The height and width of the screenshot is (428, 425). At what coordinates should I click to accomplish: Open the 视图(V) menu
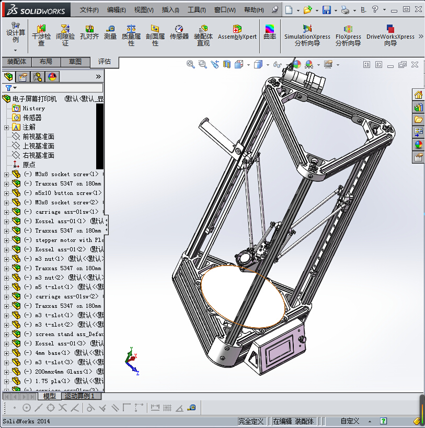(144, 10)
